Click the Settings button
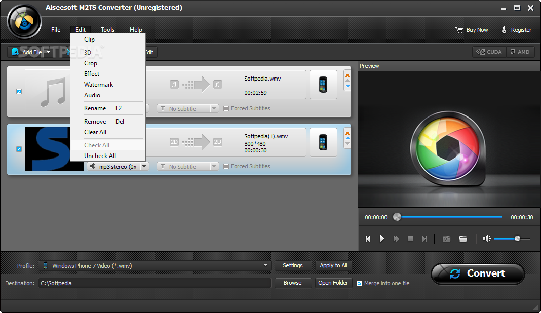 point(293,266)
